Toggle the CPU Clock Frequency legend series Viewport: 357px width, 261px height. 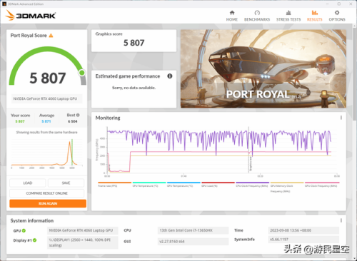252,184
